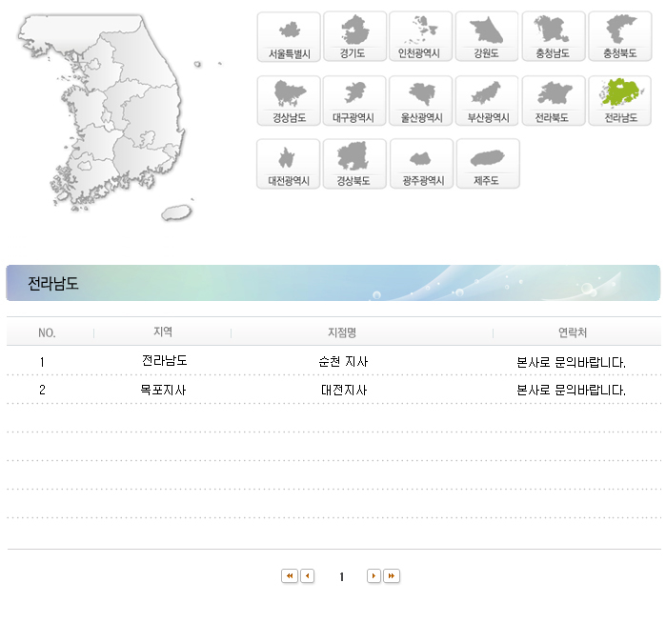This screenshot has height=623, width=666.
Task: Click the 지점명 column header
Action: (342, 332)
